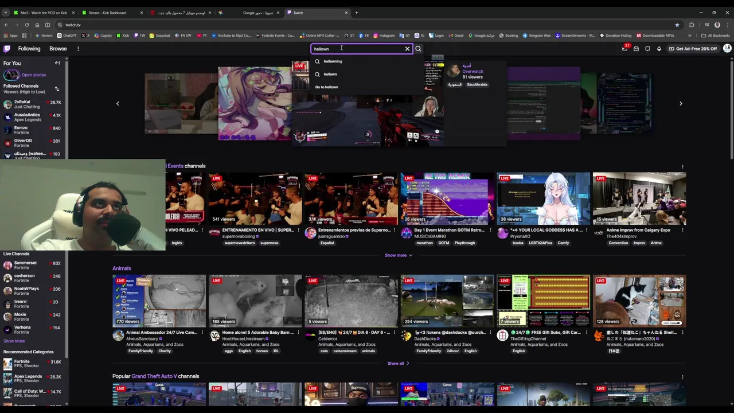Open All Bookmarks folder
Image resolution: width=734 pixels, height=413 pixels.
[716, 36]
